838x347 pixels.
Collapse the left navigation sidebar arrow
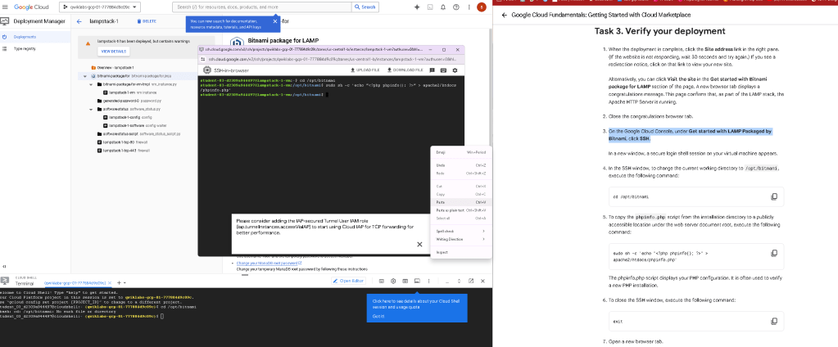pyautogui.click(x=4, y=267)
